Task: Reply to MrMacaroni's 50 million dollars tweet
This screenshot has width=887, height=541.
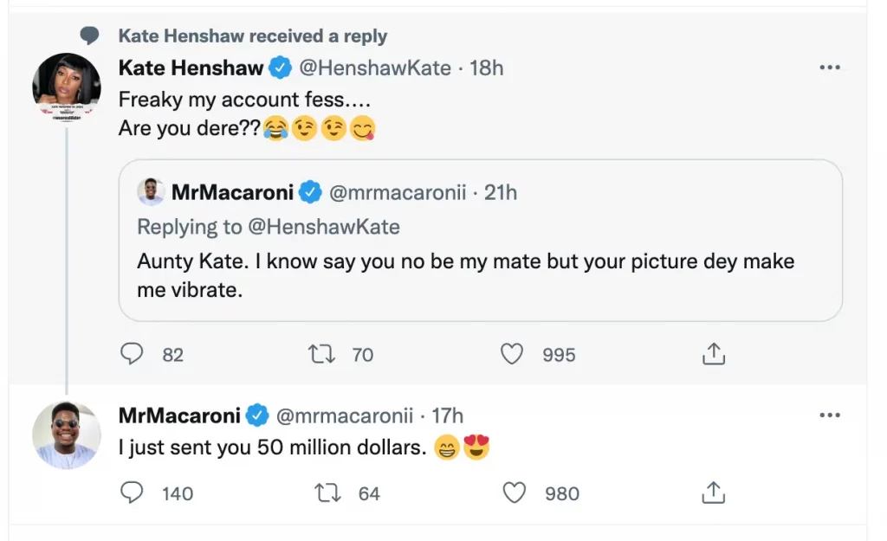Action: [x=131, y=493]
